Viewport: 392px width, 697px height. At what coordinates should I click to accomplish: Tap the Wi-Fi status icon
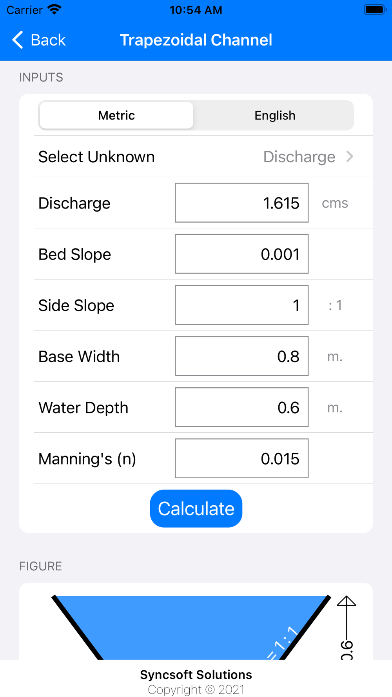tap(54, 9)
